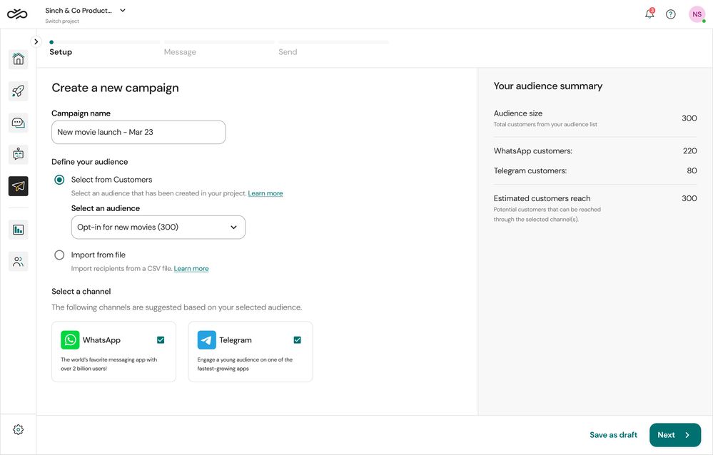Open the chat conversations sidebar icon
This screenshot has height=455, width=713.
pyautogui.click(x=19, y=123)
